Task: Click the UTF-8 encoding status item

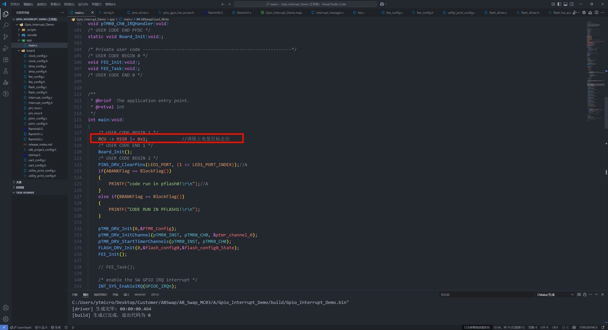Action: coord(544,327)
